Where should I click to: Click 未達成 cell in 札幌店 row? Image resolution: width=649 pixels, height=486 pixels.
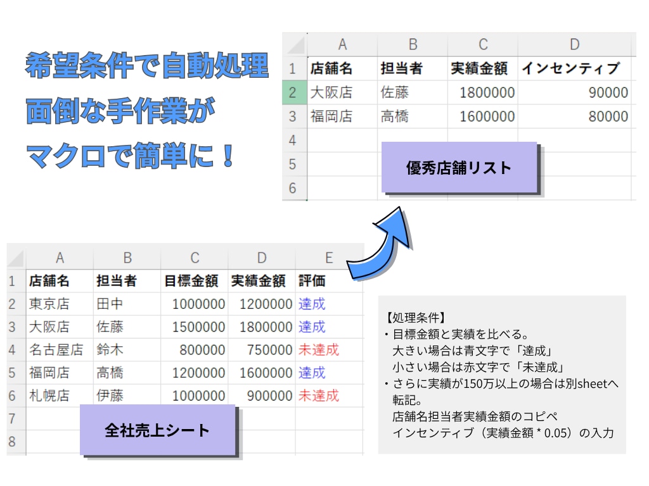point(329,396)
